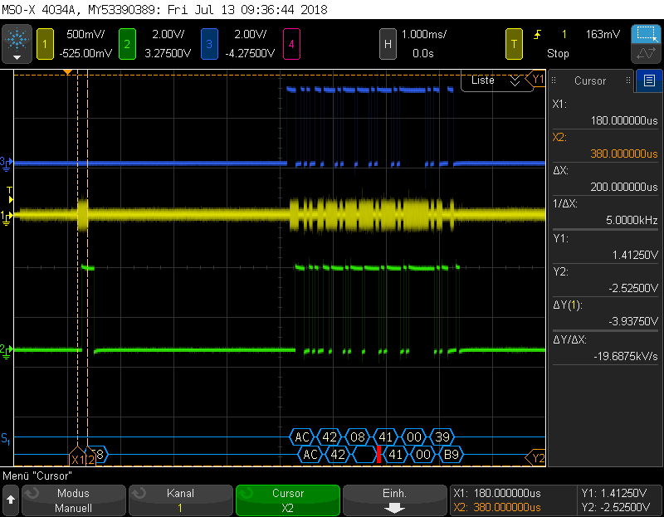The width and height of the screenshot is (664, 517).
Task: Click the Stop run status text
Action: pos(558,54)
